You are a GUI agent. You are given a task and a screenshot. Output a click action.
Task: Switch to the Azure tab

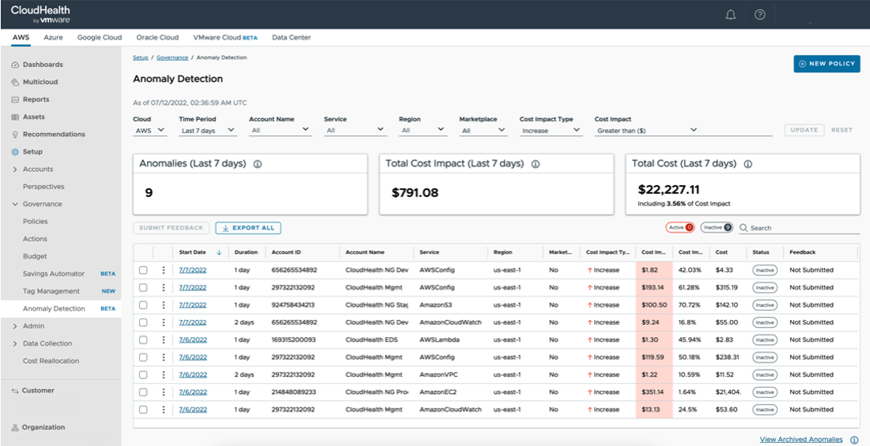pos(54,37)
